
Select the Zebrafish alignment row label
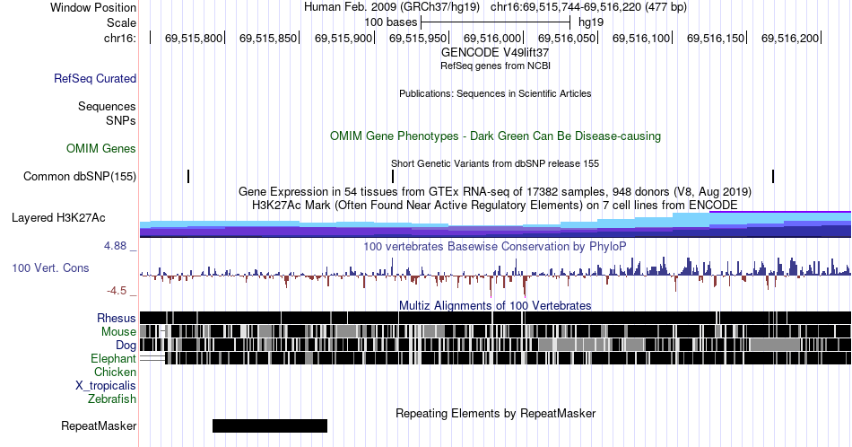(112, 399)
